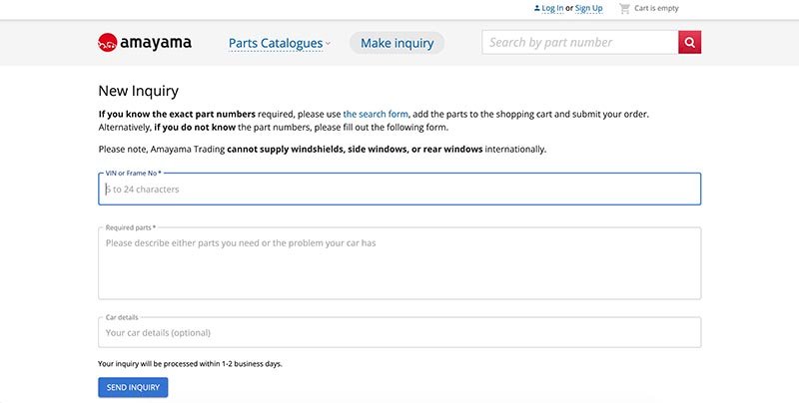The width and height of the screenshot is (799, 403).
Task: Open the Parts Catalogues dropdown
Action: pyautogui.click(x=276, y=43)
